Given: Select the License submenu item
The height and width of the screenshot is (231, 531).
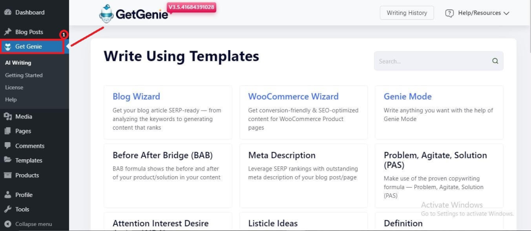Looking at the screenshot, I should click(x=14, y=87).
